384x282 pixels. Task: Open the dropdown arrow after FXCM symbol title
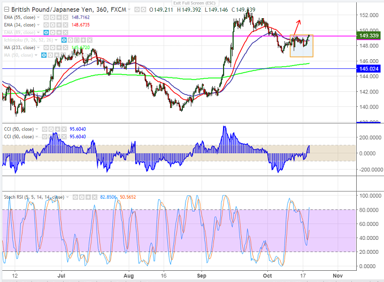click(129, 10)
